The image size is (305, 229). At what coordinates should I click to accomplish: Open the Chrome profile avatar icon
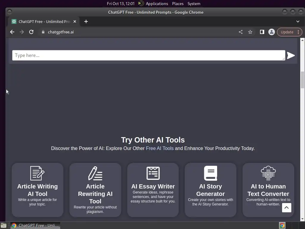point(272,32)
